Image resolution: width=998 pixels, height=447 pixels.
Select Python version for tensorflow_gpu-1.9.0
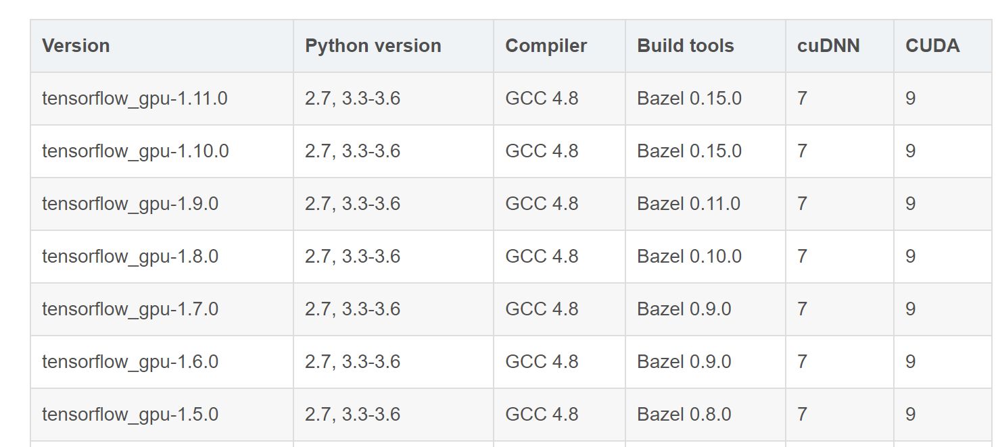click(x=394, y=204)
